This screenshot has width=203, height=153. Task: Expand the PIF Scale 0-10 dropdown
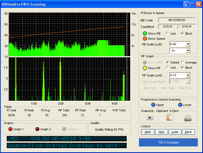click(x=188, y=75)
